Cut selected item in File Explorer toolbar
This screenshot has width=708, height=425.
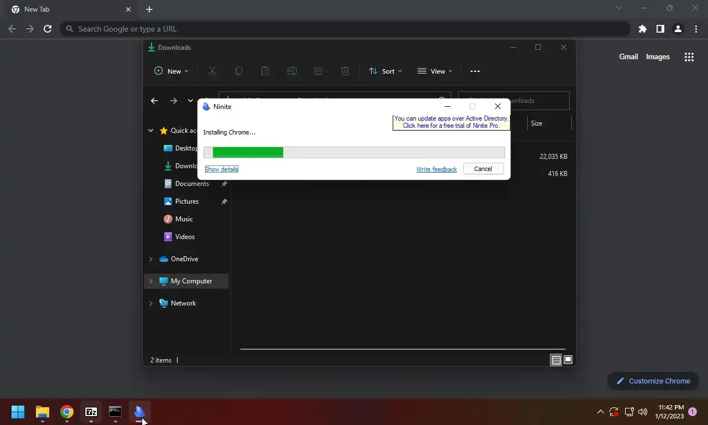[x=212, y=71]
